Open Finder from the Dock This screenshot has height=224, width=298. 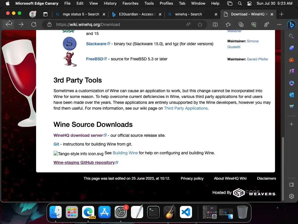tap(56, 212)
